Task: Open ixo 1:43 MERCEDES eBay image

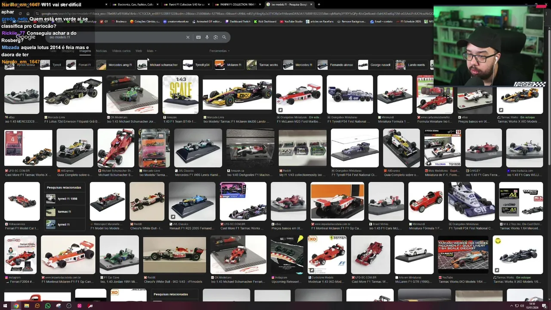Action: tap(22, 95)
